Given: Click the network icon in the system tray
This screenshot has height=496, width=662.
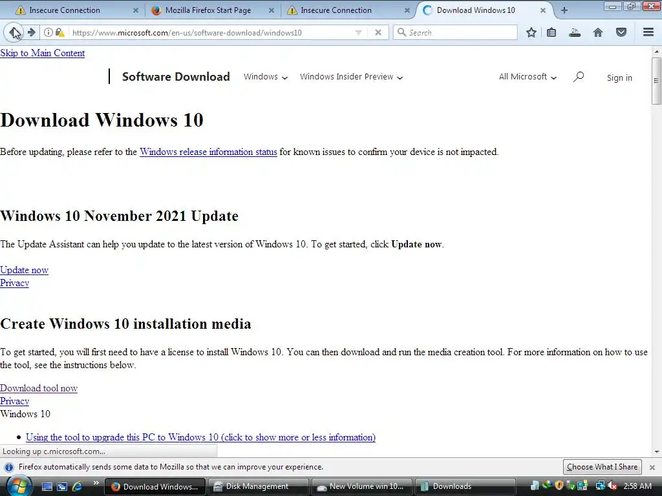Looking at the screenshot, I should click(600, 486).
